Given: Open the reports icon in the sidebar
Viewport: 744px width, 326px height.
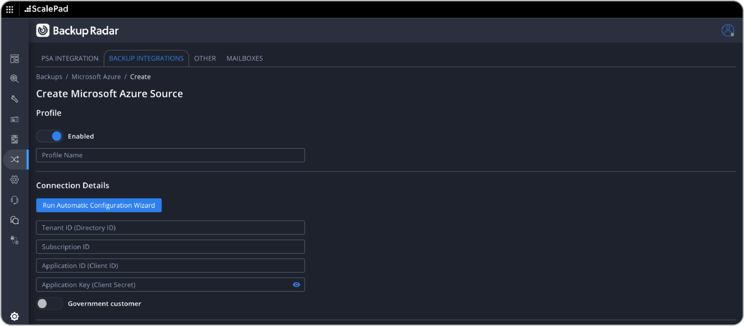Looking at the screenshot, I should [x=15, y=139].
